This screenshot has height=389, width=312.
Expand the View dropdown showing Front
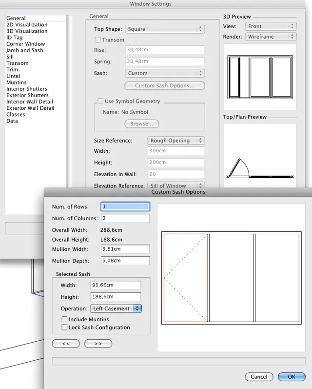[x=272, y=26]
